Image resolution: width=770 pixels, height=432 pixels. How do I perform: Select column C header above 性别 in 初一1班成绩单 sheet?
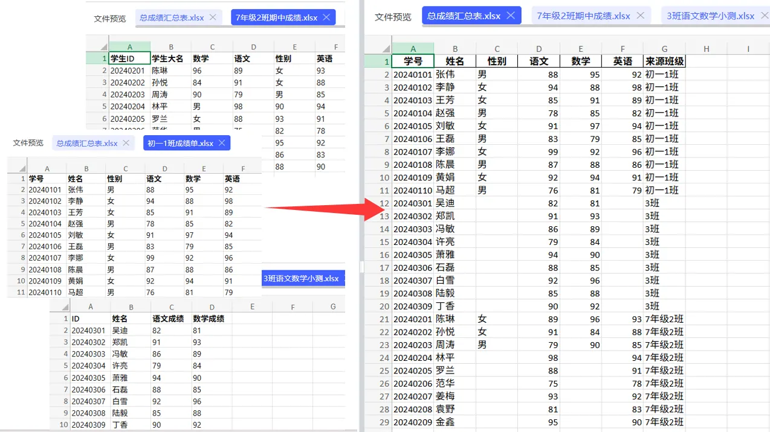125,169
